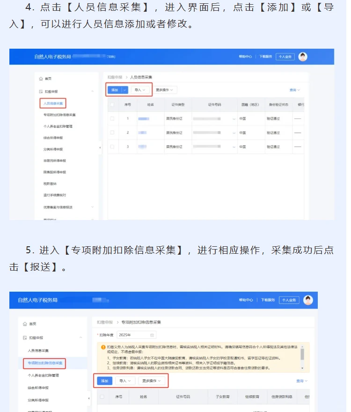Click 个人业务 button in lower header
The height and width of the screenshot is (412, 351).
coord(289,300)
